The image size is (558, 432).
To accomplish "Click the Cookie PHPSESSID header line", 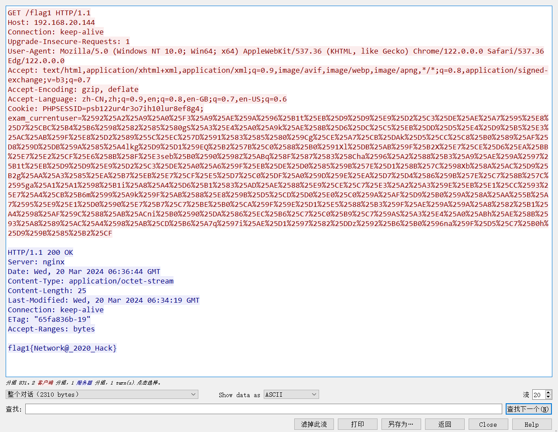I will coord(105,109).
